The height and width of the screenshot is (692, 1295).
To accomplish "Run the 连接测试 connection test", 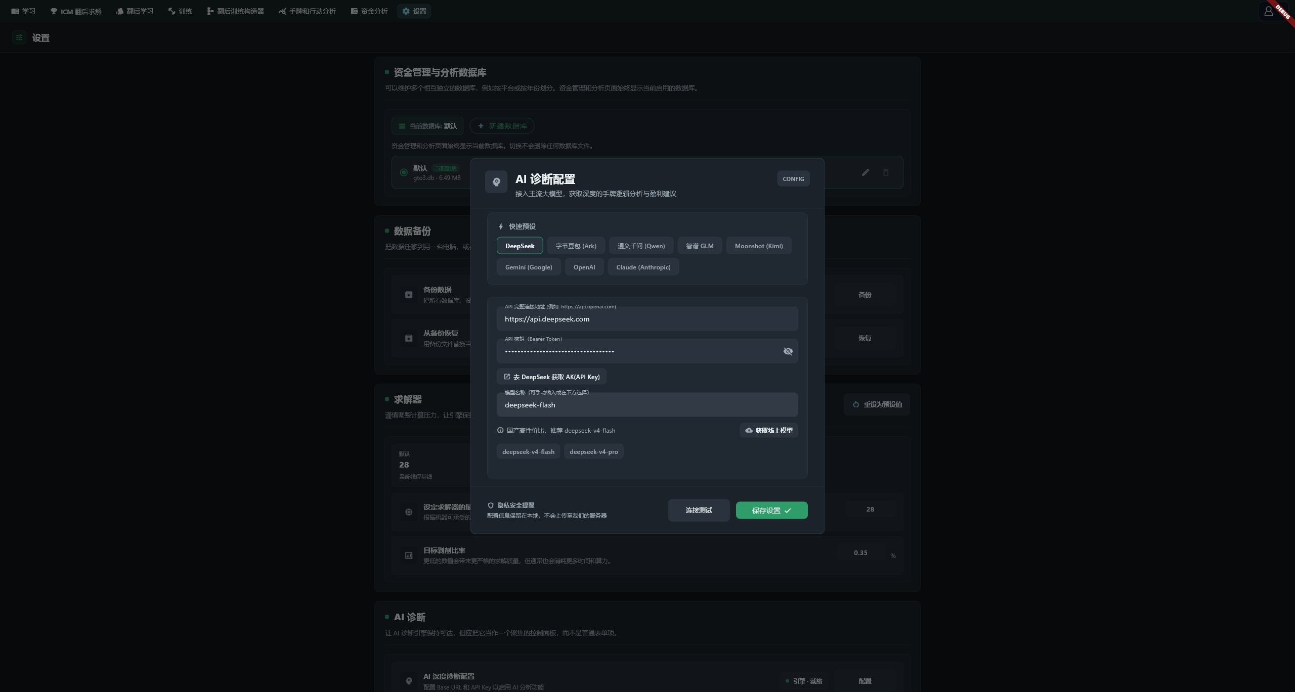I will (699, 510).
